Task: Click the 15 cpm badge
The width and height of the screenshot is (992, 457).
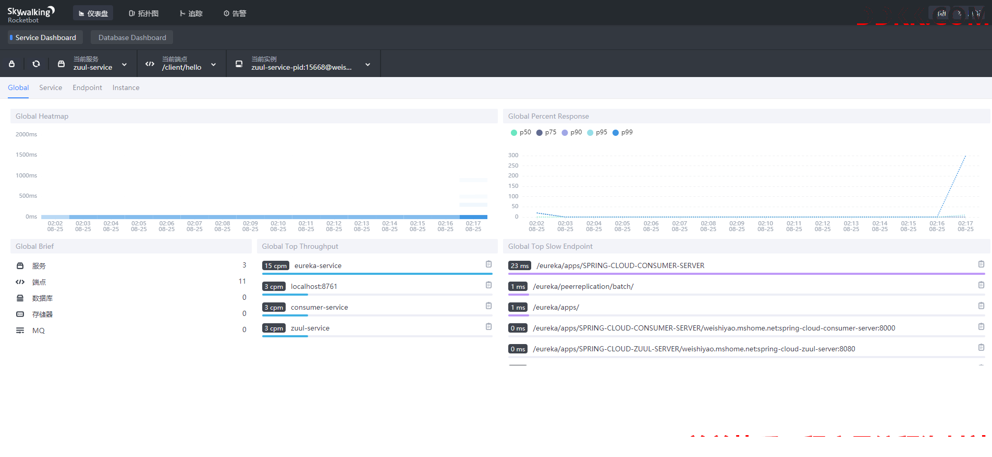Action: (x=275, y=265)
